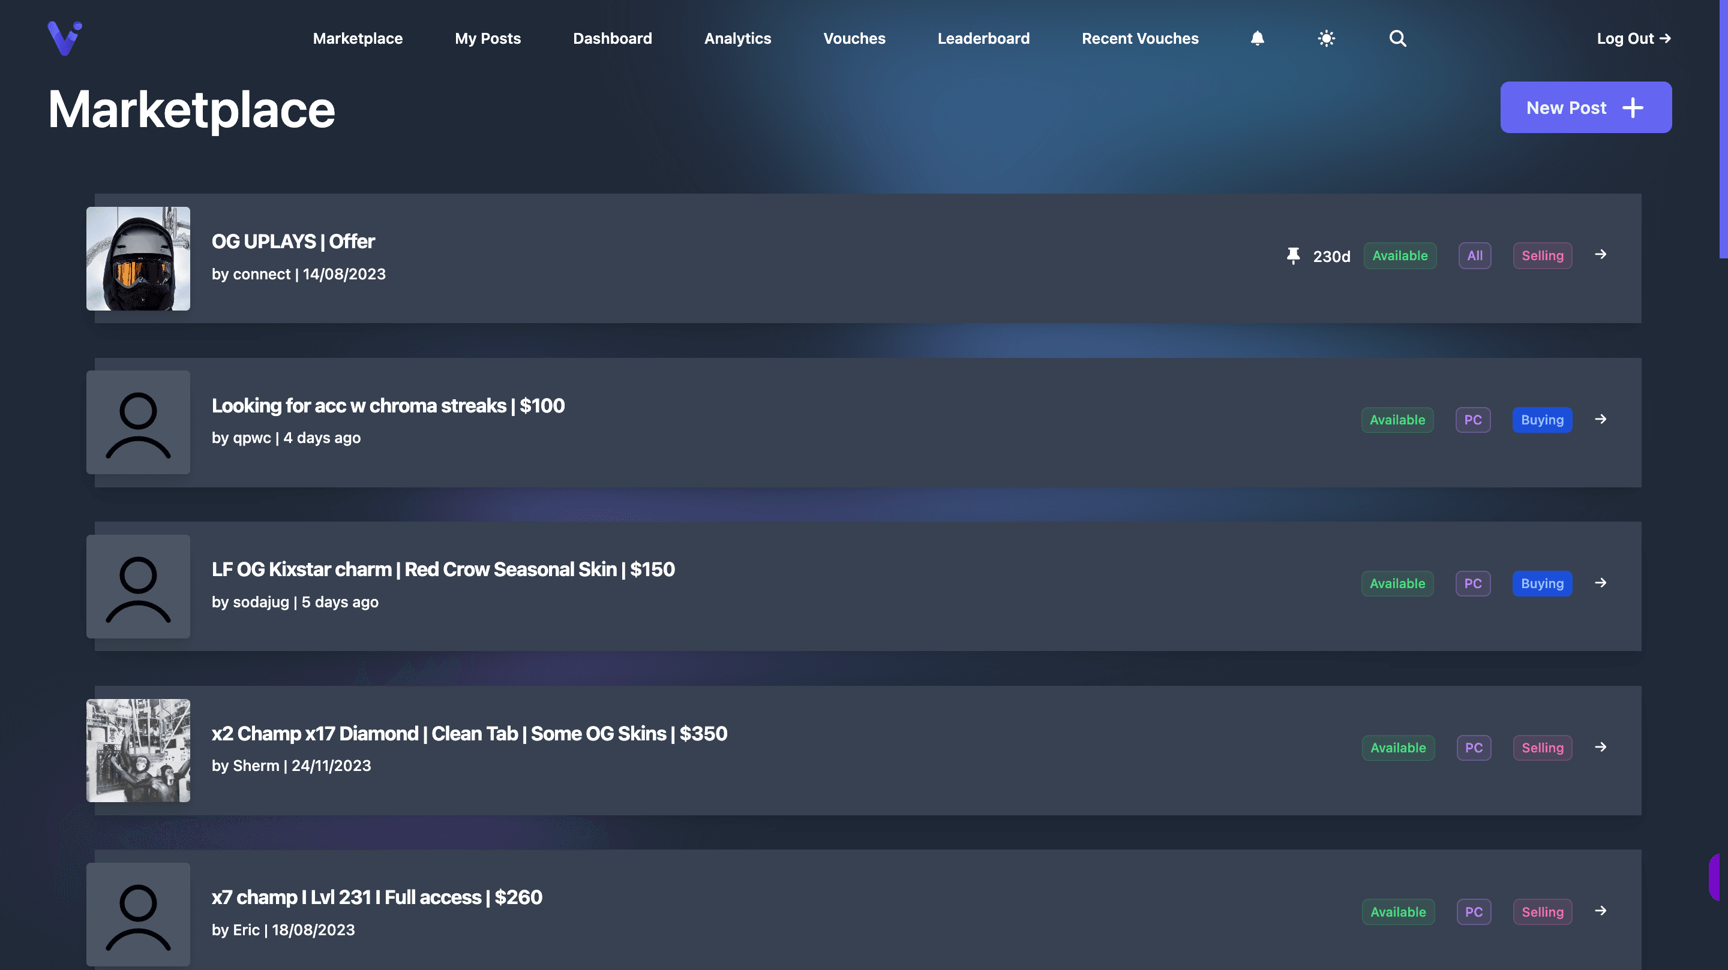The image size is (1728, 970).
Task: Open x2 Champ post via arrow icon
Action: click(x=1601, y=747)
